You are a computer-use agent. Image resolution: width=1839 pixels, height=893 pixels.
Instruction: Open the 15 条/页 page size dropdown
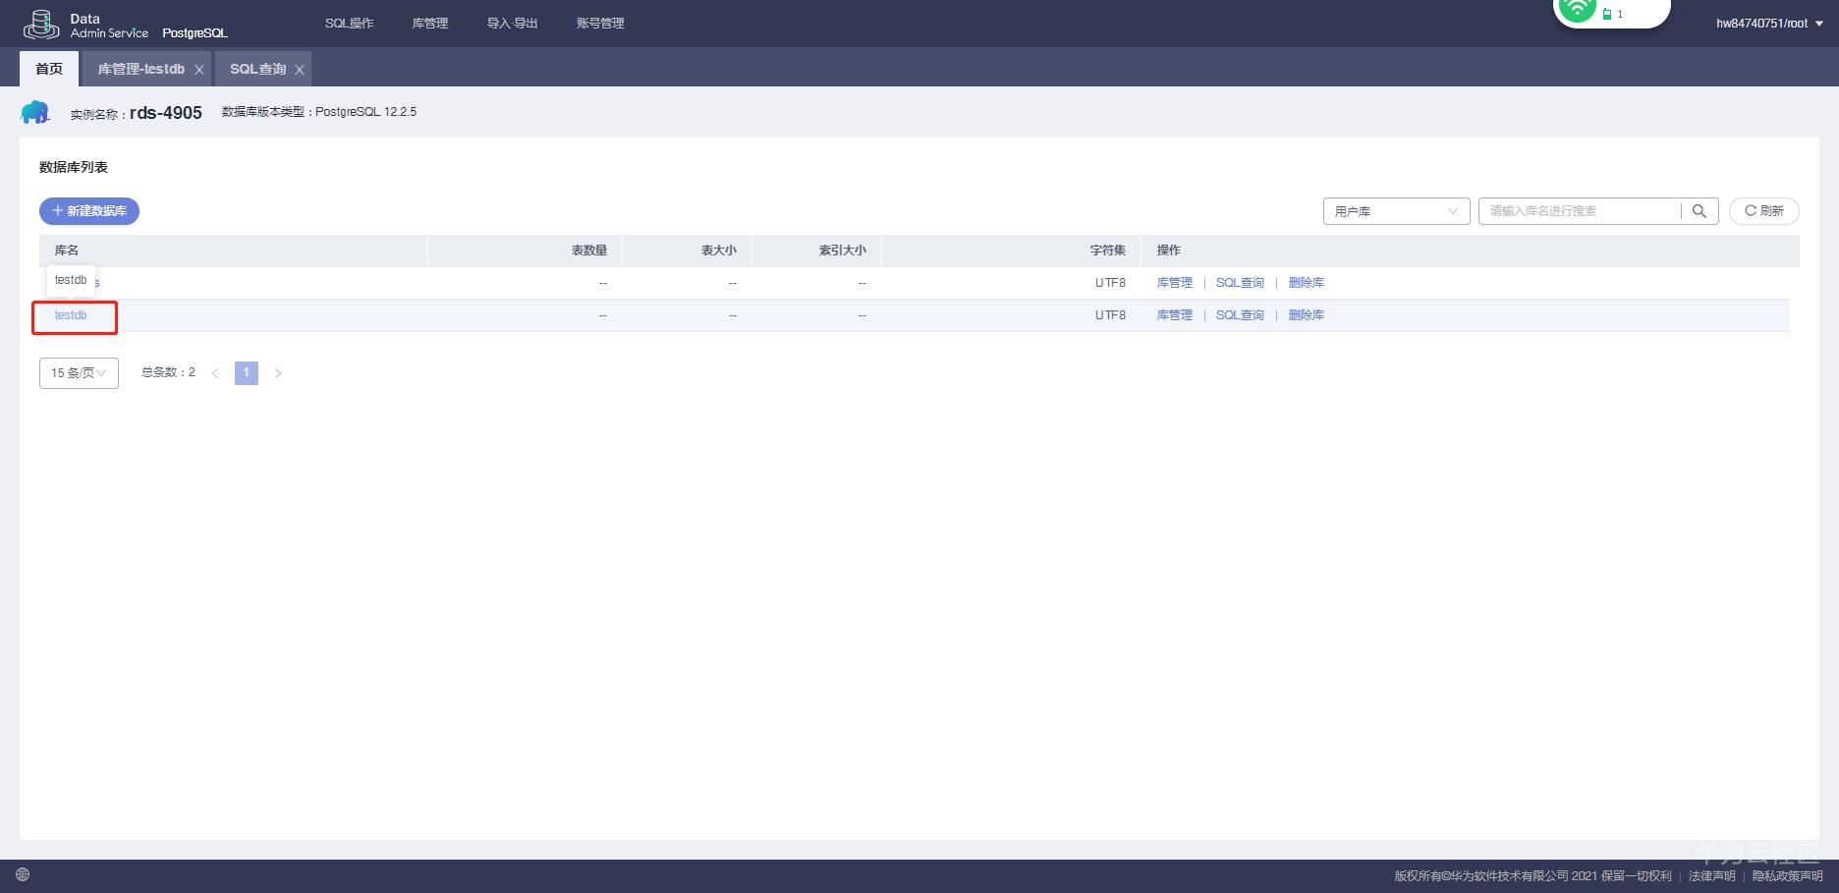pos(79,373)
